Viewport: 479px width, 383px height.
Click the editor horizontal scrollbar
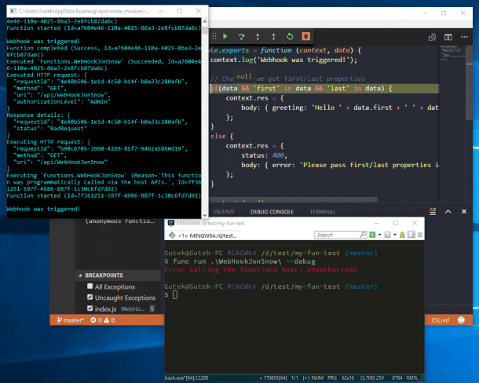293,200
